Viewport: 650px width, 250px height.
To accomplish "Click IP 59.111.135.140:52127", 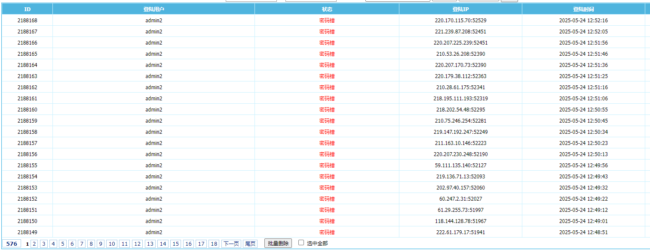I will coord(460,165).
